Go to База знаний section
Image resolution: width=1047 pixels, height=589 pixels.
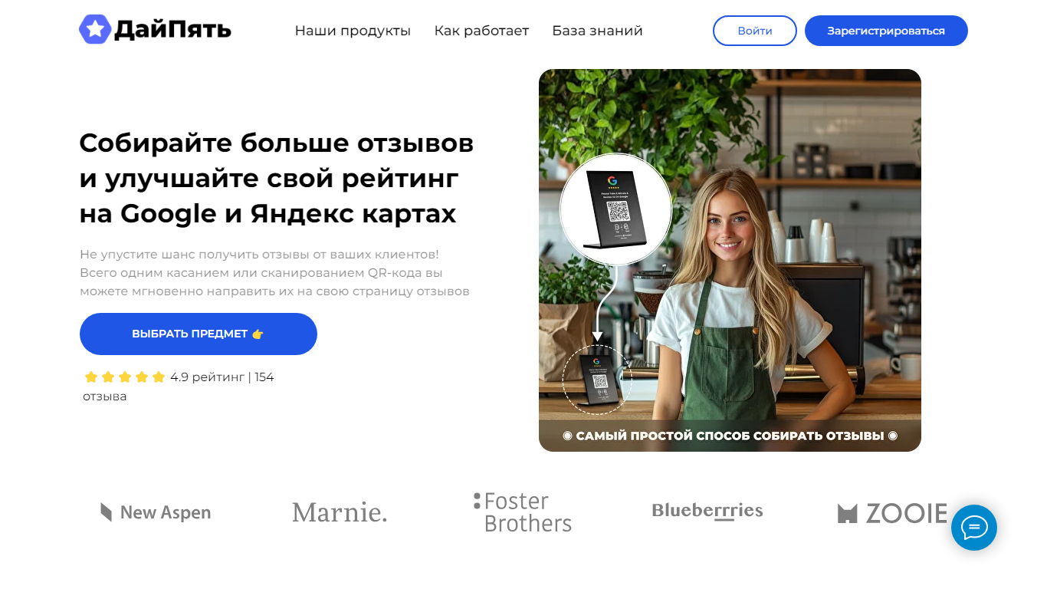pyautogui.click(x=597, y=31)
